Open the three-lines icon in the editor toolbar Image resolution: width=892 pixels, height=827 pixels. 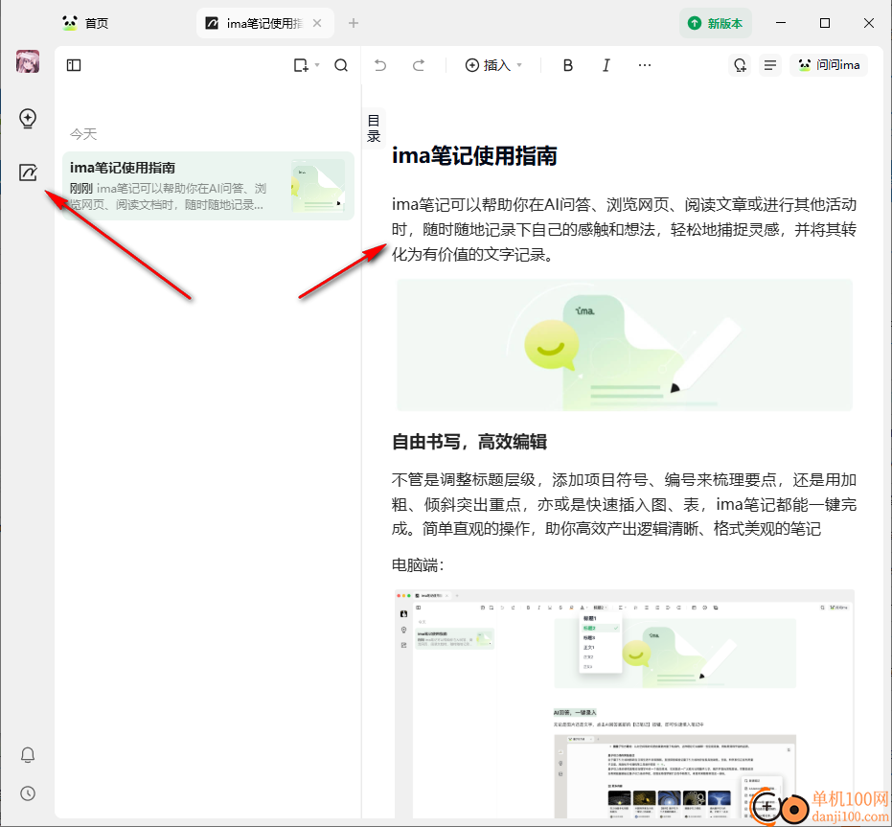pos(770,65)
